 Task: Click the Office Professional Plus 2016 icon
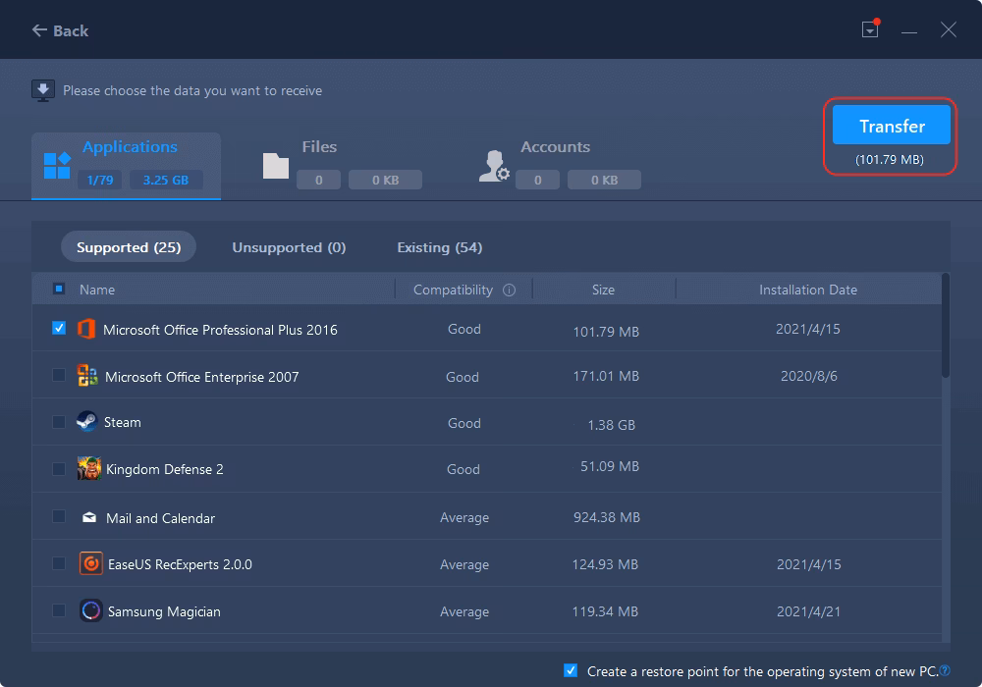pos(86,329)
